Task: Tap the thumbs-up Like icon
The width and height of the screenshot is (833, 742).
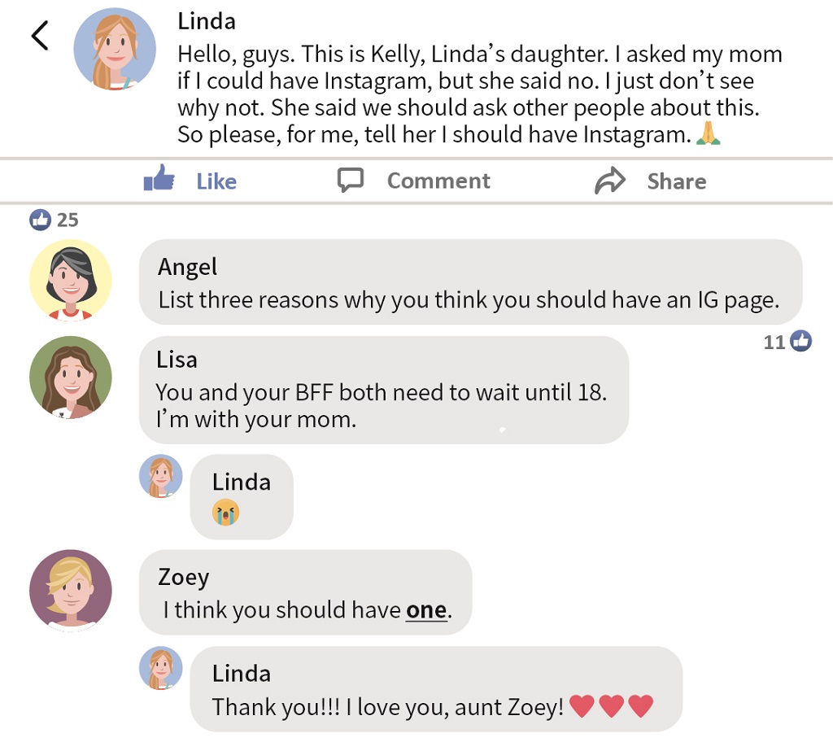Action: (x=159, y=178)
